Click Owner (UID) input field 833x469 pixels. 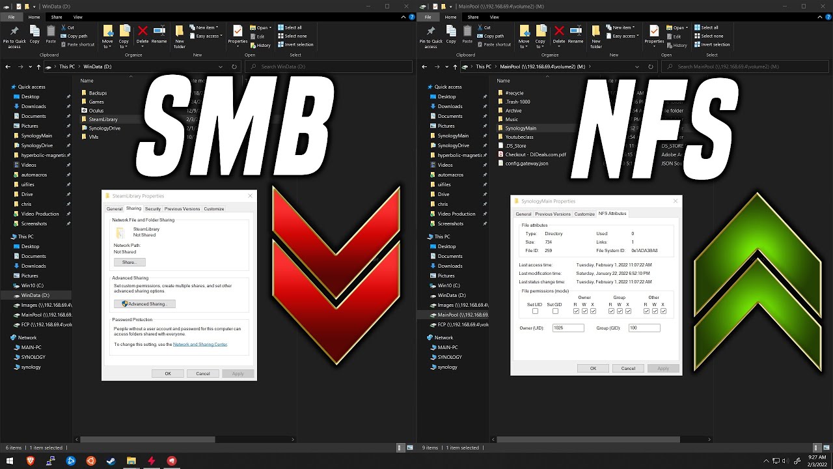[x=567, y=328]
